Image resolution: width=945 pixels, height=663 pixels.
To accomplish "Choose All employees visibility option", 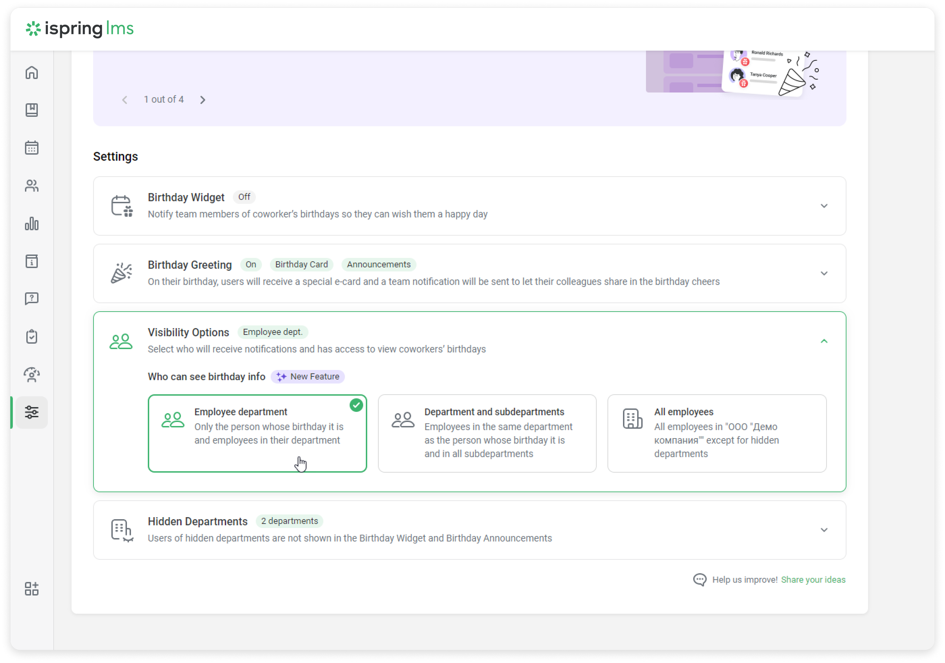I will pos(717,433).
